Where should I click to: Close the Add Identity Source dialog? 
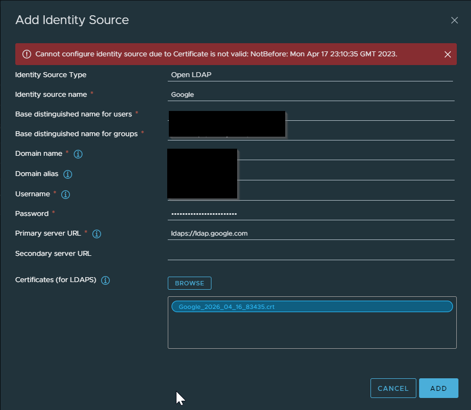coord(454,20)
